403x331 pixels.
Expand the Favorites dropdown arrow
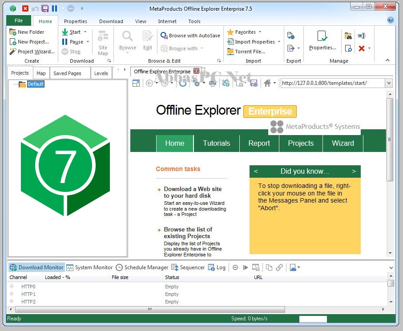point(260,32)
